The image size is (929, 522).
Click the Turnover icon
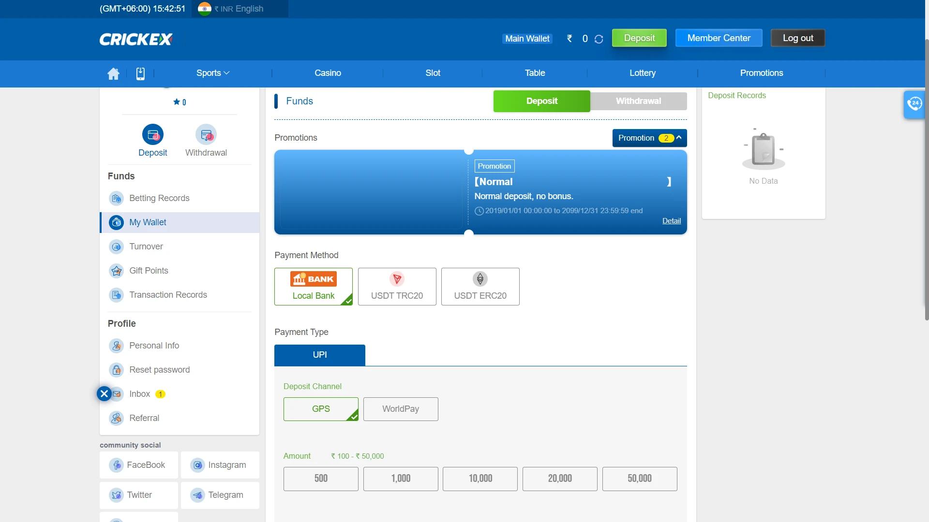tap(116, 246)
